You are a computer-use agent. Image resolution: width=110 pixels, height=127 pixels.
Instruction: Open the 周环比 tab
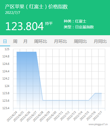coord(41,41)
